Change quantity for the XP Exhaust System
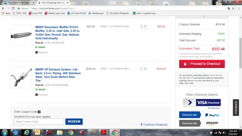Screen dimensions: 242x136 pos(143,69)
